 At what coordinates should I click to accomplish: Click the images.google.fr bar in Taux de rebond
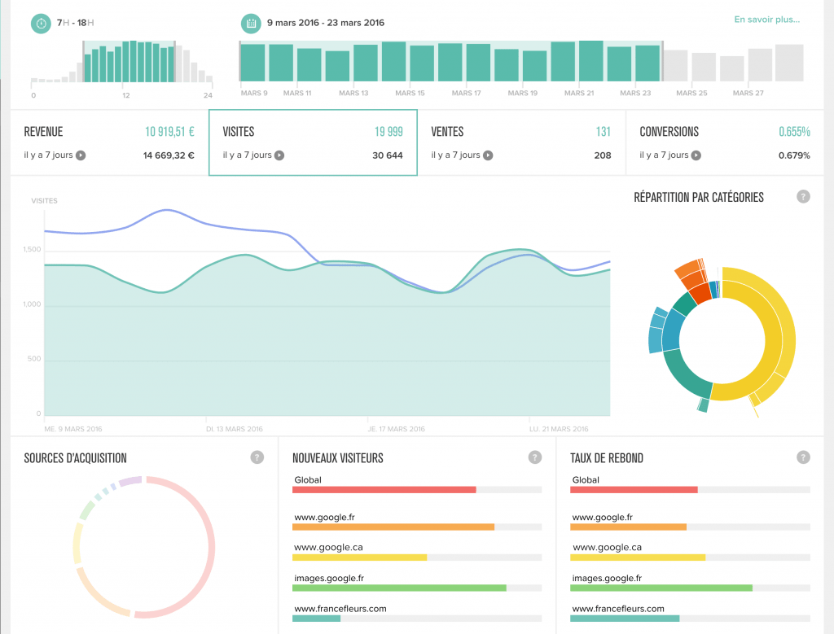coord(661,588)
